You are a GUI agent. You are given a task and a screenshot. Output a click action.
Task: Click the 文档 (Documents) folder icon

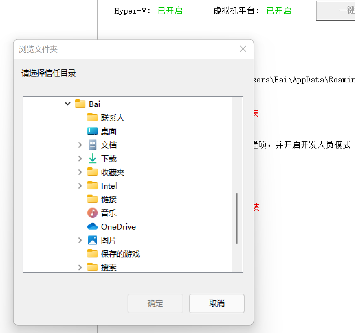click(93, 145)
